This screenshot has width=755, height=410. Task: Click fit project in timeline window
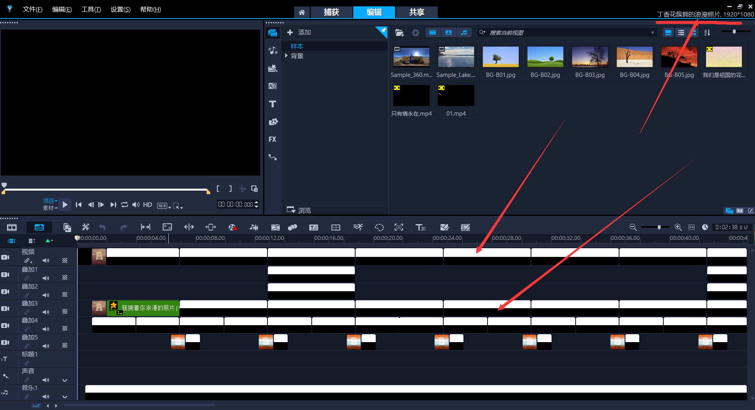click(x=691, y=227)
